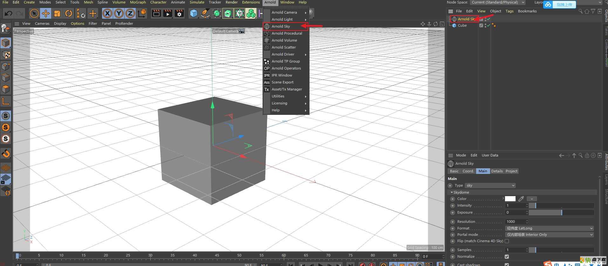This screenshot has width=608, height=266.
Task: Expand the Licensing submenu
Action: 285,103
